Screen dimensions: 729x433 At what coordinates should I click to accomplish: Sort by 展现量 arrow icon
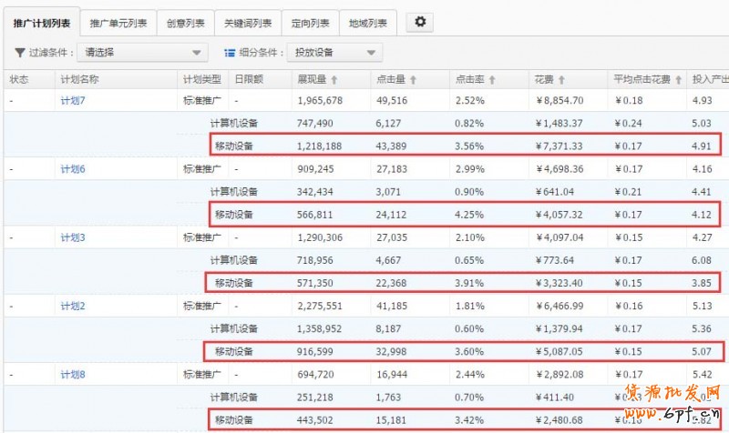(x=334, y=79)
